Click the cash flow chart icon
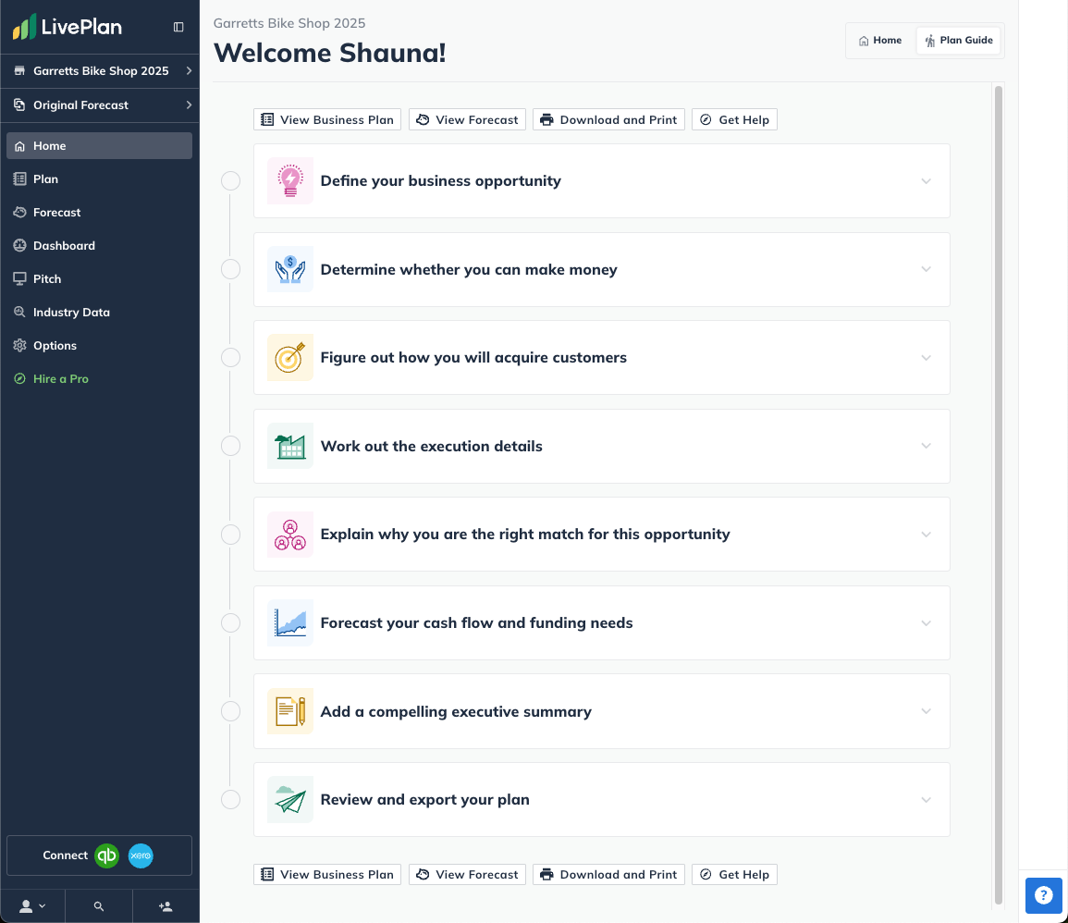Screen dimensions: 1068x923 pos(290,622)
